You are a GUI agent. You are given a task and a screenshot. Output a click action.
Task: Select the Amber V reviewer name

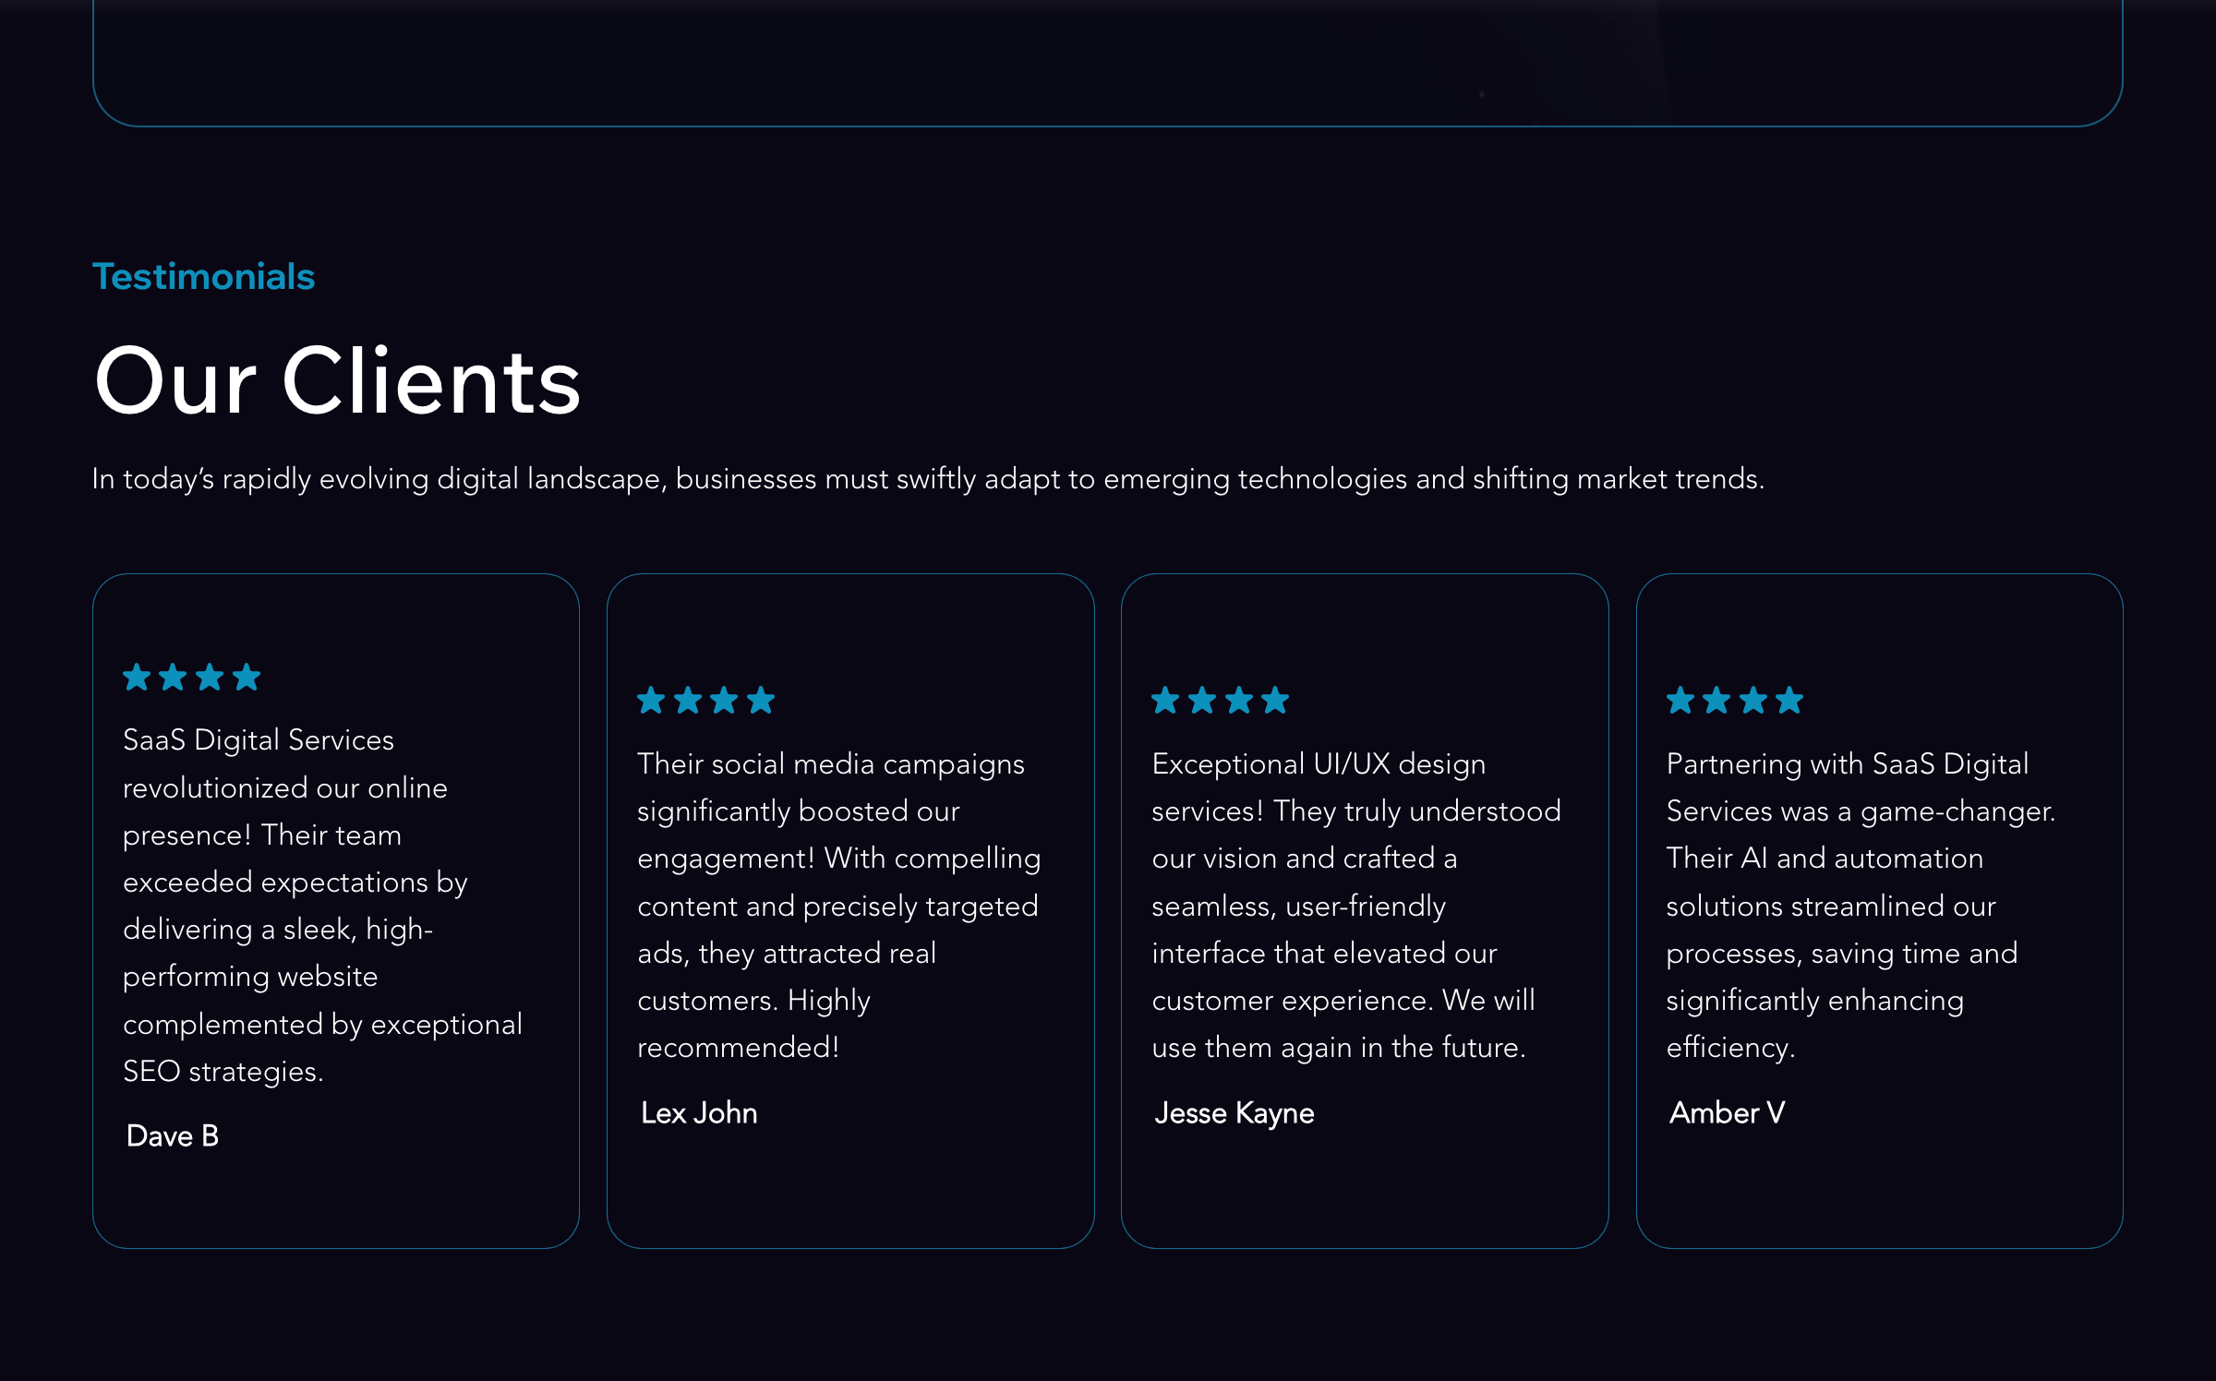click(1728, 1112)
